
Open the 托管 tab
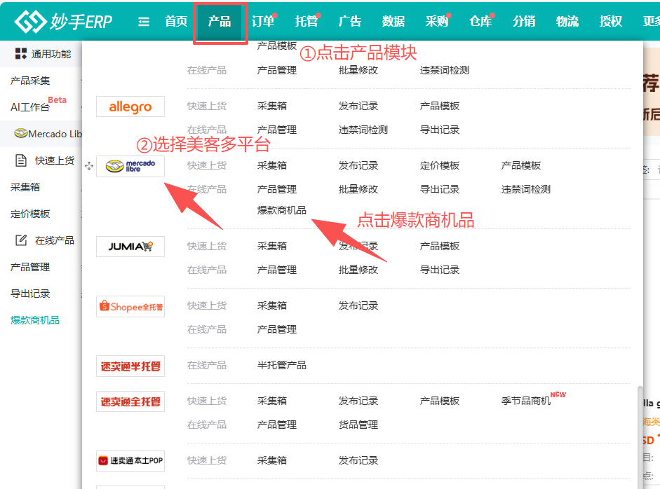(x=307, y=21)
